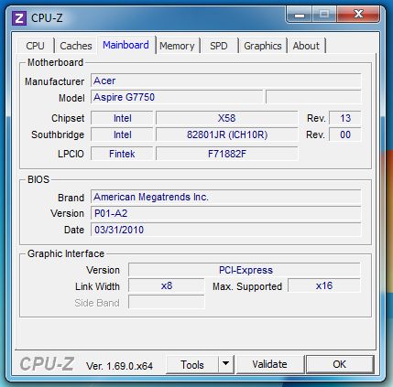The height and width of the screenshot is (387, 393).
Task: Switch to the CPU tab
Action: pos(36,46)
